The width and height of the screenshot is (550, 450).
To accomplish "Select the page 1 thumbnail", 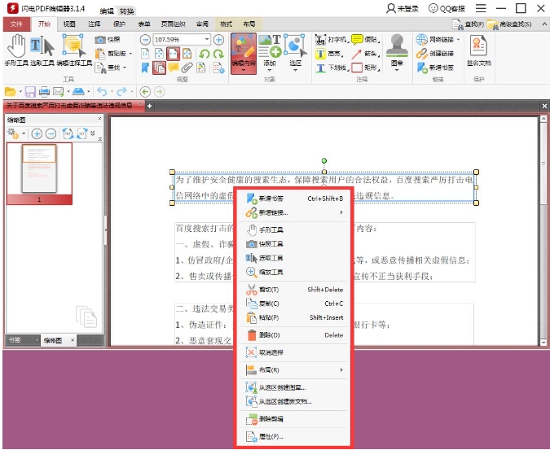I will pos(39,173).
